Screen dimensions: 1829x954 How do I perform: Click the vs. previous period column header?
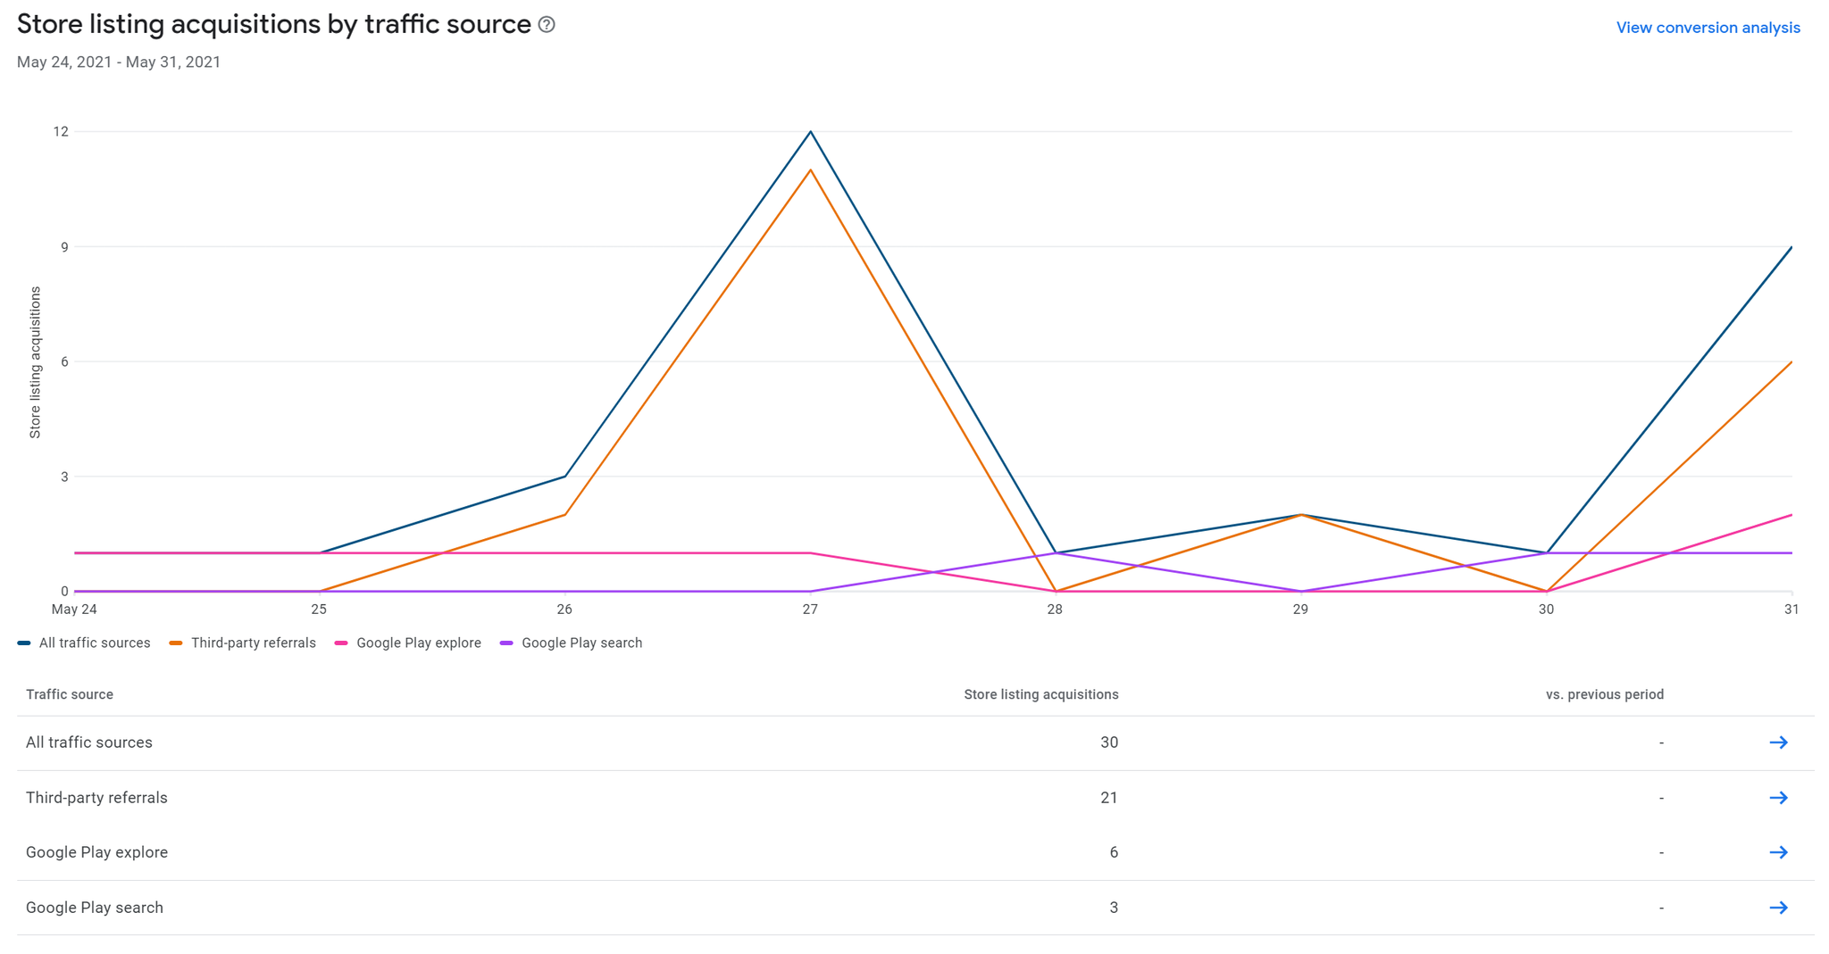[1605, 694]
